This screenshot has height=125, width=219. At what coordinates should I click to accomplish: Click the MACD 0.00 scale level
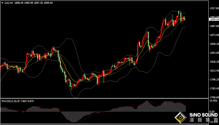(x=212, y=112)
